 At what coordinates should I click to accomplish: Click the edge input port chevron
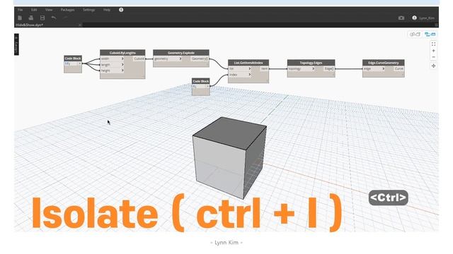point(384,69)
